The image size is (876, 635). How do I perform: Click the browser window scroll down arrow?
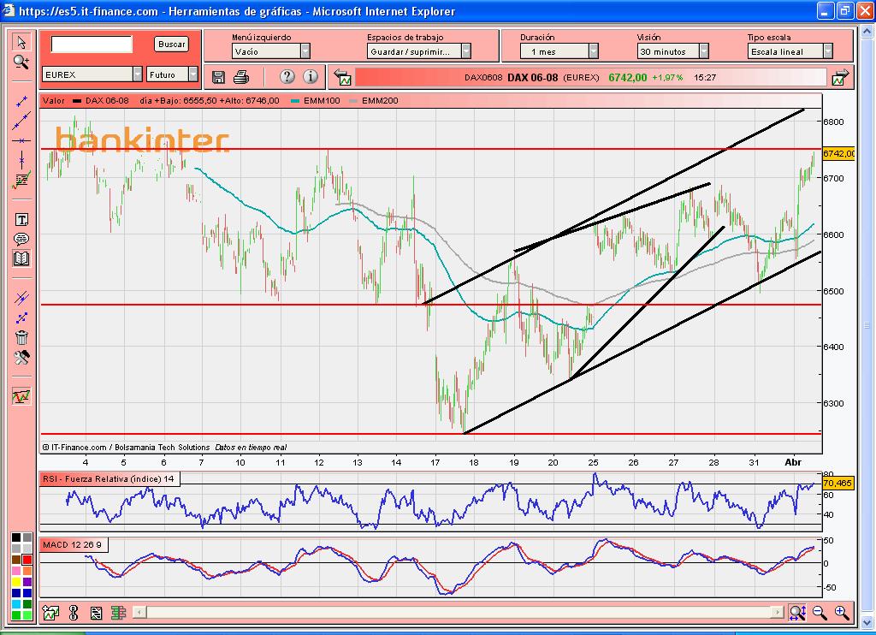[x=867, y=622]
